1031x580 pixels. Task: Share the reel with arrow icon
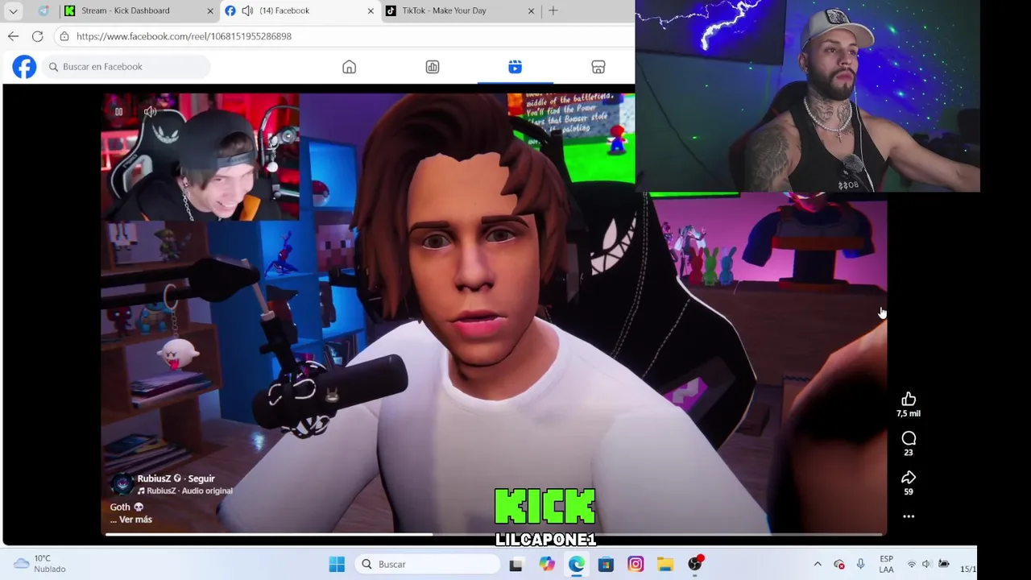tap(909, 478)
